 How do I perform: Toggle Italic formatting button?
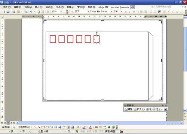coord(130,12)
